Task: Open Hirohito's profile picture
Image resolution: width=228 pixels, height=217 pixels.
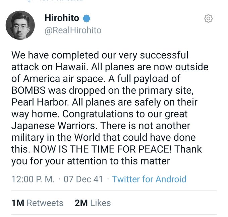Action: (x=21, y=24)
